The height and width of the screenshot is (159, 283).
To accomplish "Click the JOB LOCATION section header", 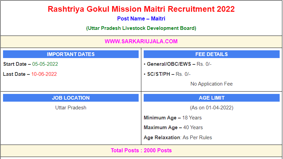I will click(x=71, y=98).
